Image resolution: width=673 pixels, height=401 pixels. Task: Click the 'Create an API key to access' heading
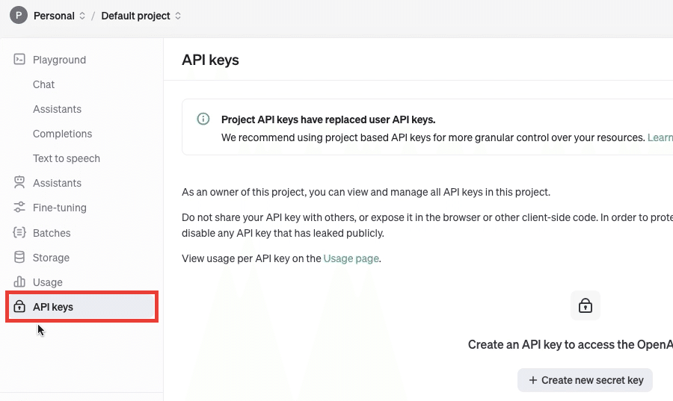click(571, 344)
